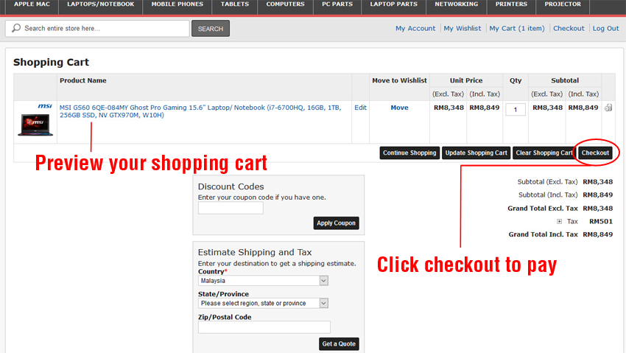Open My Wishlist link
Image resolution: width=626 pixels, height=353 pixels.
(x=463, y=28)
